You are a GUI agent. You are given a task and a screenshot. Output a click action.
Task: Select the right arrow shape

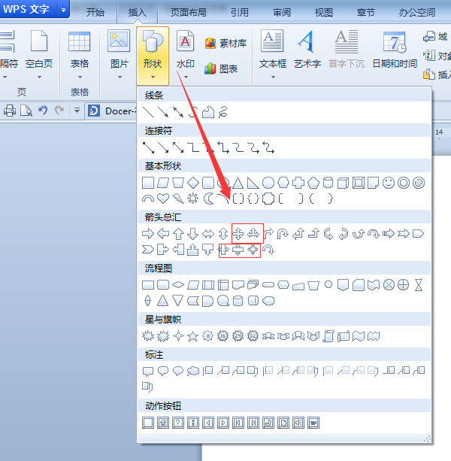(x=148, y=234)
